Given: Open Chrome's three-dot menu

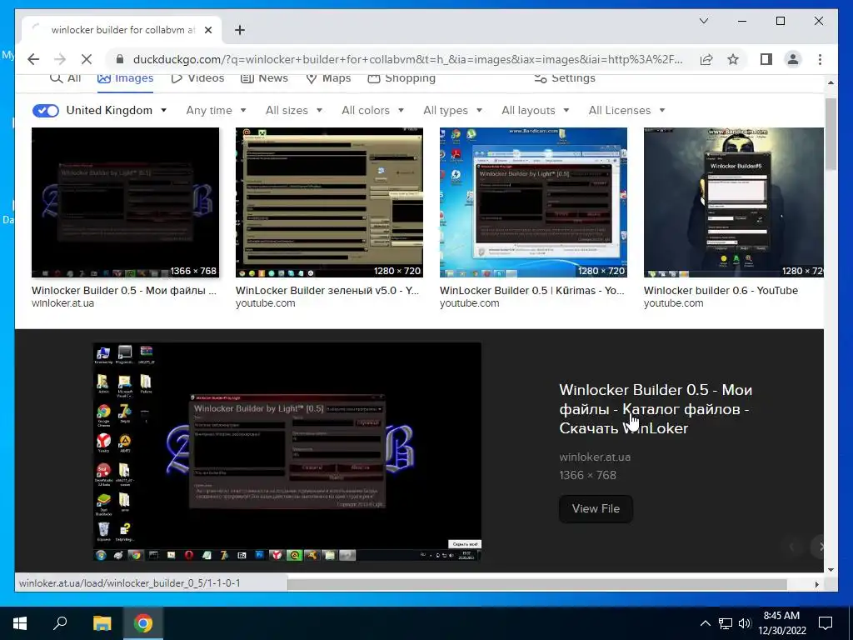Looking at the screenshot, I should coord(820,59).
